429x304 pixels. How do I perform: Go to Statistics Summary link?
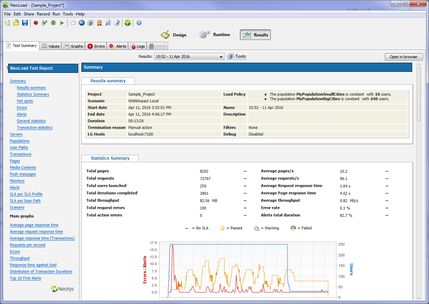coord(33,94)
